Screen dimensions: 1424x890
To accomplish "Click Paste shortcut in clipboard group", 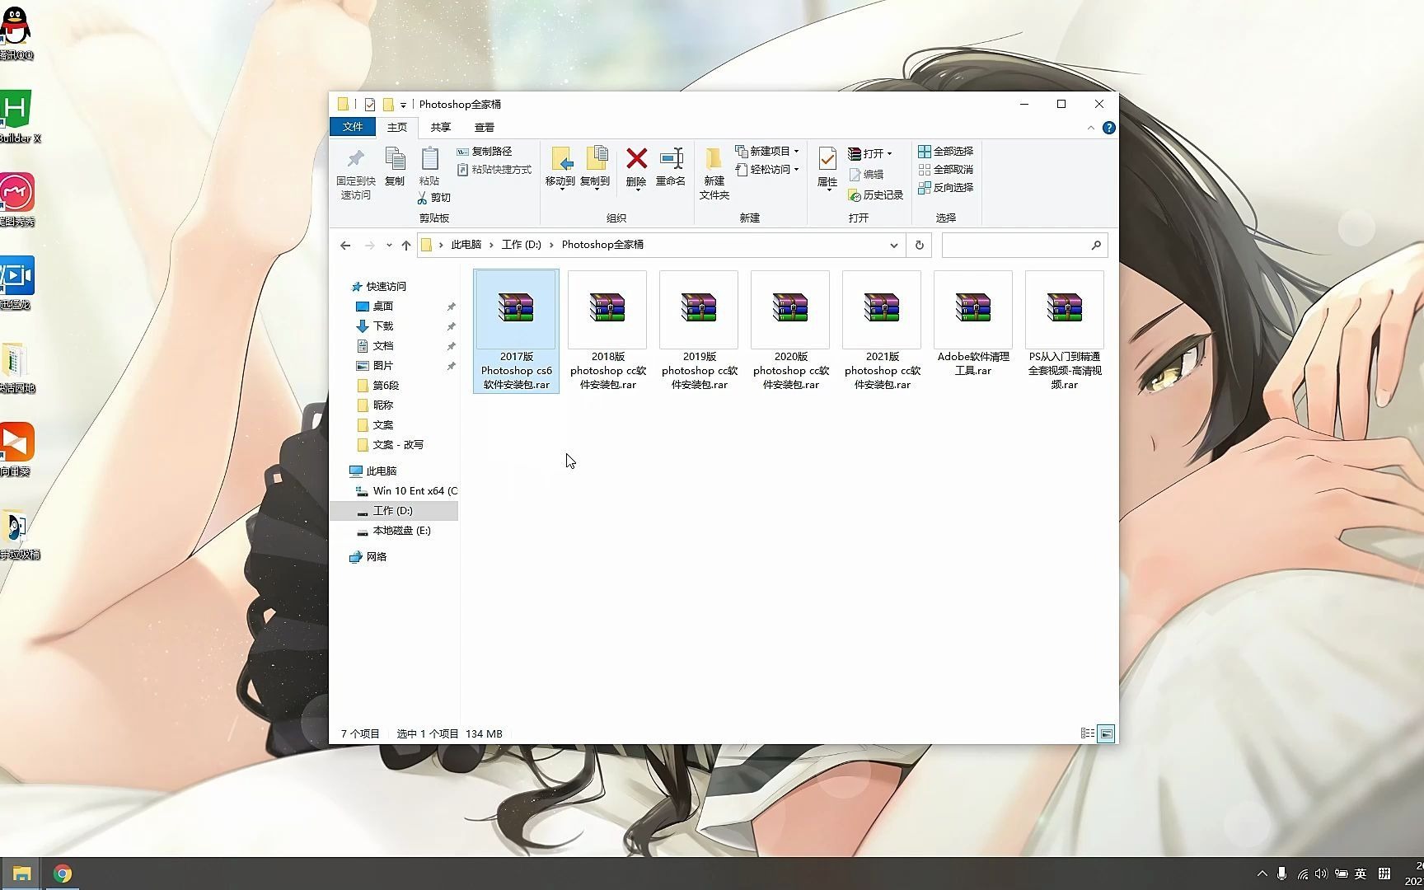I will click(x=494, y=170).
